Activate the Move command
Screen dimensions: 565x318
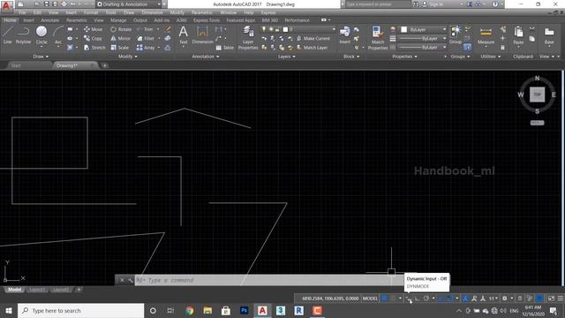coord(93,29)
